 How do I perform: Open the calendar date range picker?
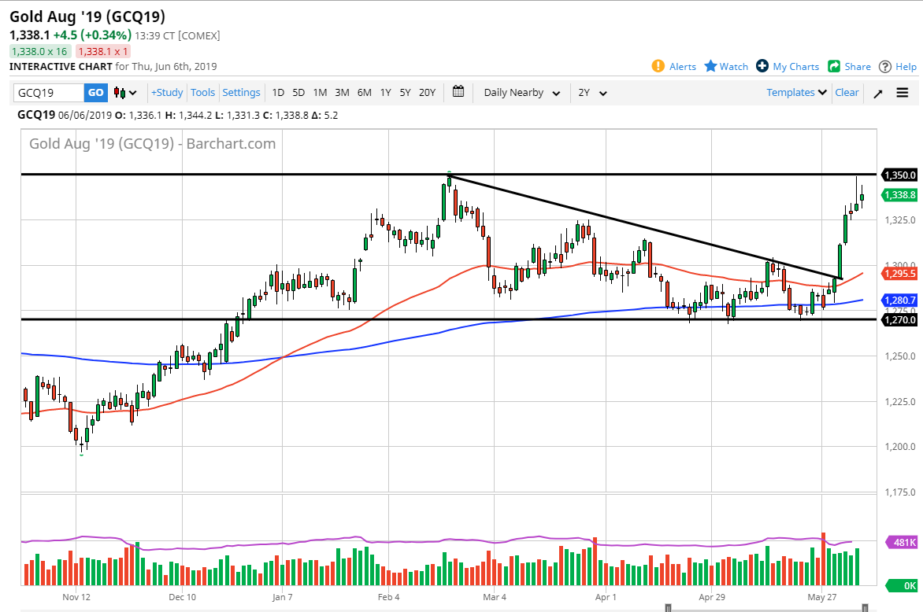(x=459, y=92)
